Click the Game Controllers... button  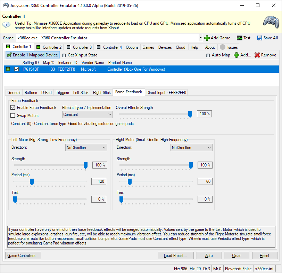[23, 256]
